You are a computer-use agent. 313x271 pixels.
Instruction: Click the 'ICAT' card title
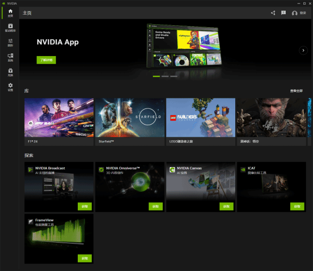(x=251, y=168)
